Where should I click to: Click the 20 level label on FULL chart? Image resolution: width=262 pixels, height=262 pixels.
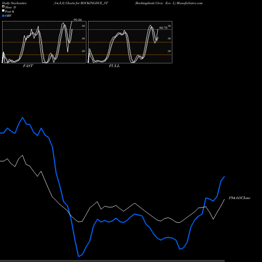[169, 51]
